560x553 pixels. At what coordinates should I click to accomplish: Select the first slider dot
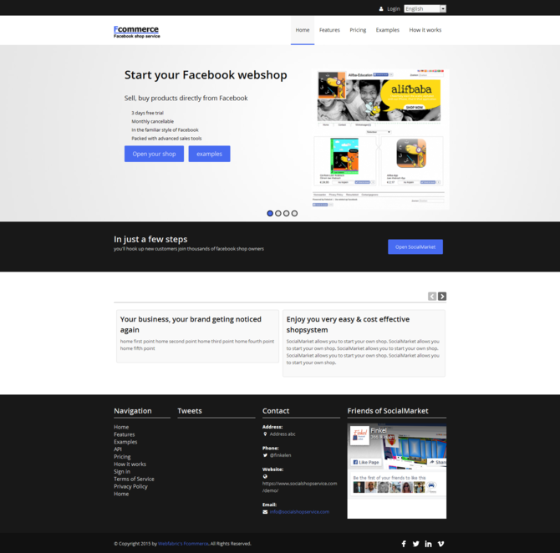(270, 214)
